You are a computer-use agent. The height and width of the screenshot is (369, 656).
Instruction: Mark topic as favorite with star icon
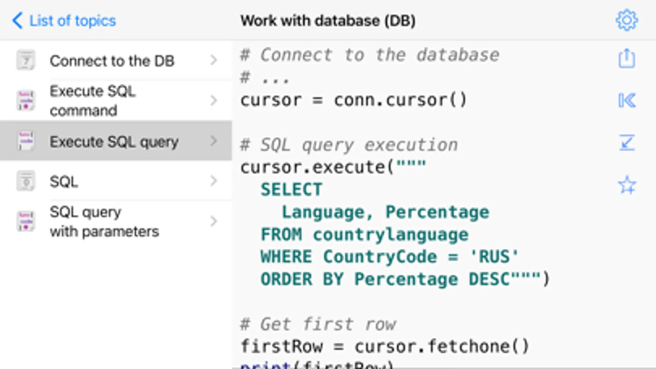tap(626, 185)
